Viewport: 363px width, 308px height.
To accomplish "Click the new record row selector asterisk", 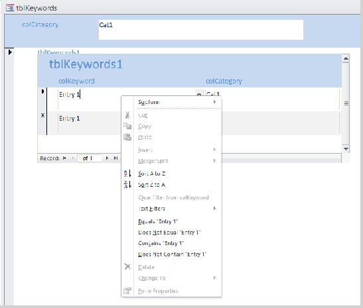I will pyautogui.click(x=42, y=115).
